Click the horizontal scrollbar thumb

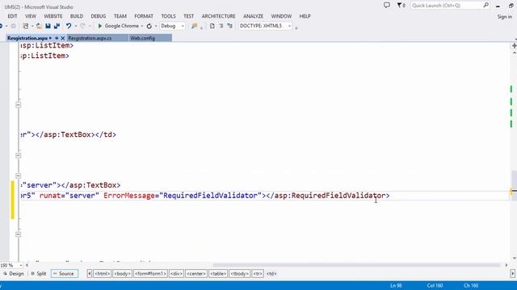356,265
